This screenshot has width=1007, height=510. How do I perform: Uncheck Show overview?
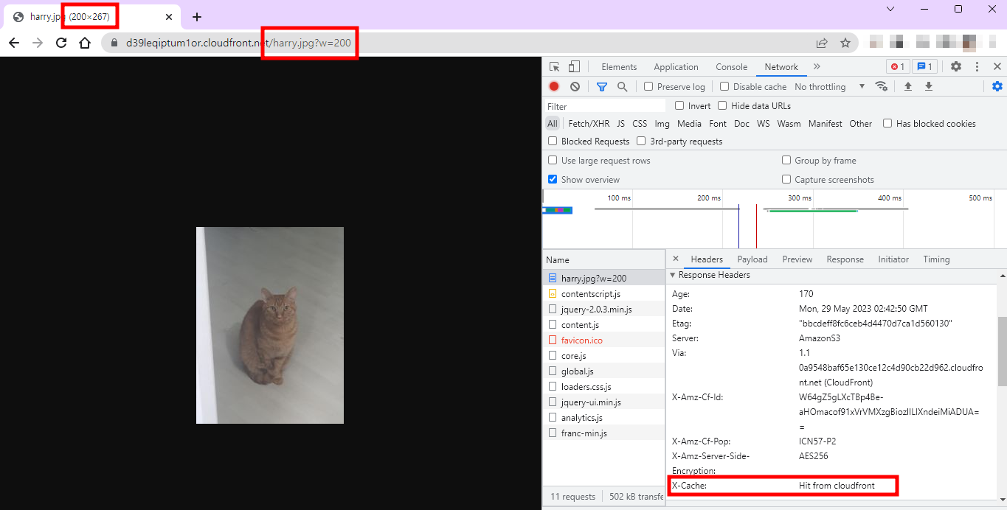pos(553,179)
